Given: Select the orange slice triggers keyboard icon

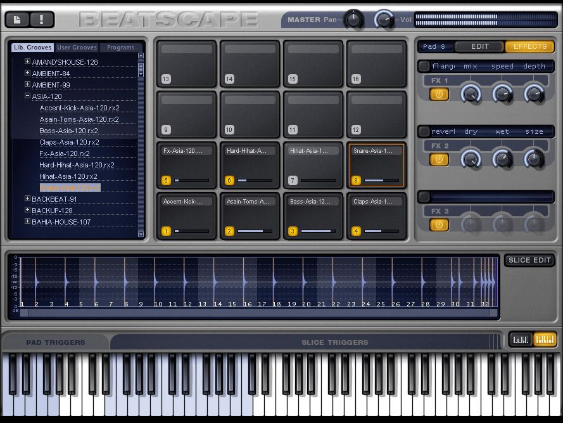Looking at the screenshot, I should point(545,339).
